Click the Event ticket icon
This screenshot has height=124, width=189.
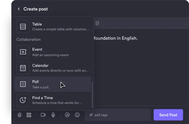23,52
